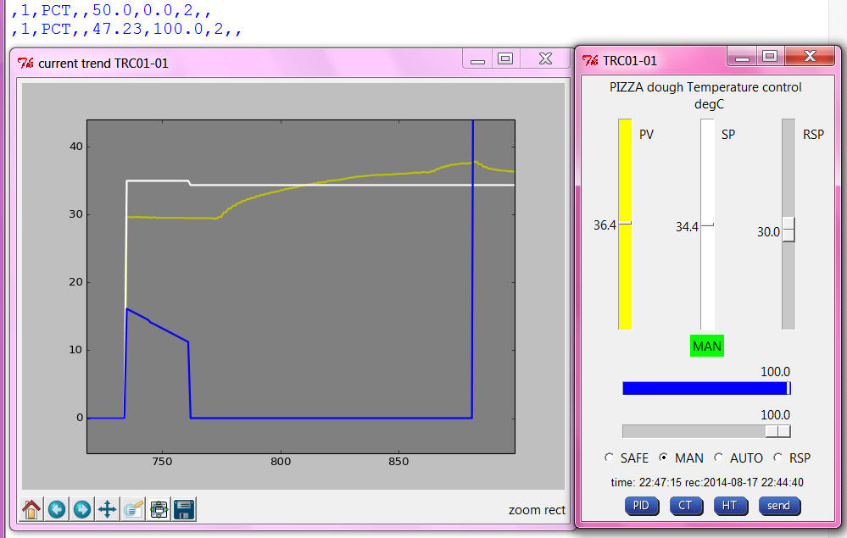This screenshot has height=538, width=847.
Task: Activate the Pan axes tool
Action: pyautogui.click(x=108, y=509)
